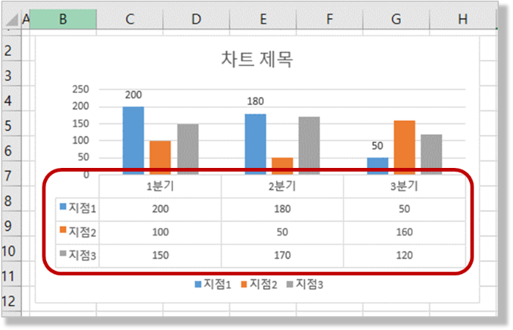The height and width of the screenshot is (330, 513).
Task: Click 지점3 legend entry below table
Action: [x=305, y=285]
